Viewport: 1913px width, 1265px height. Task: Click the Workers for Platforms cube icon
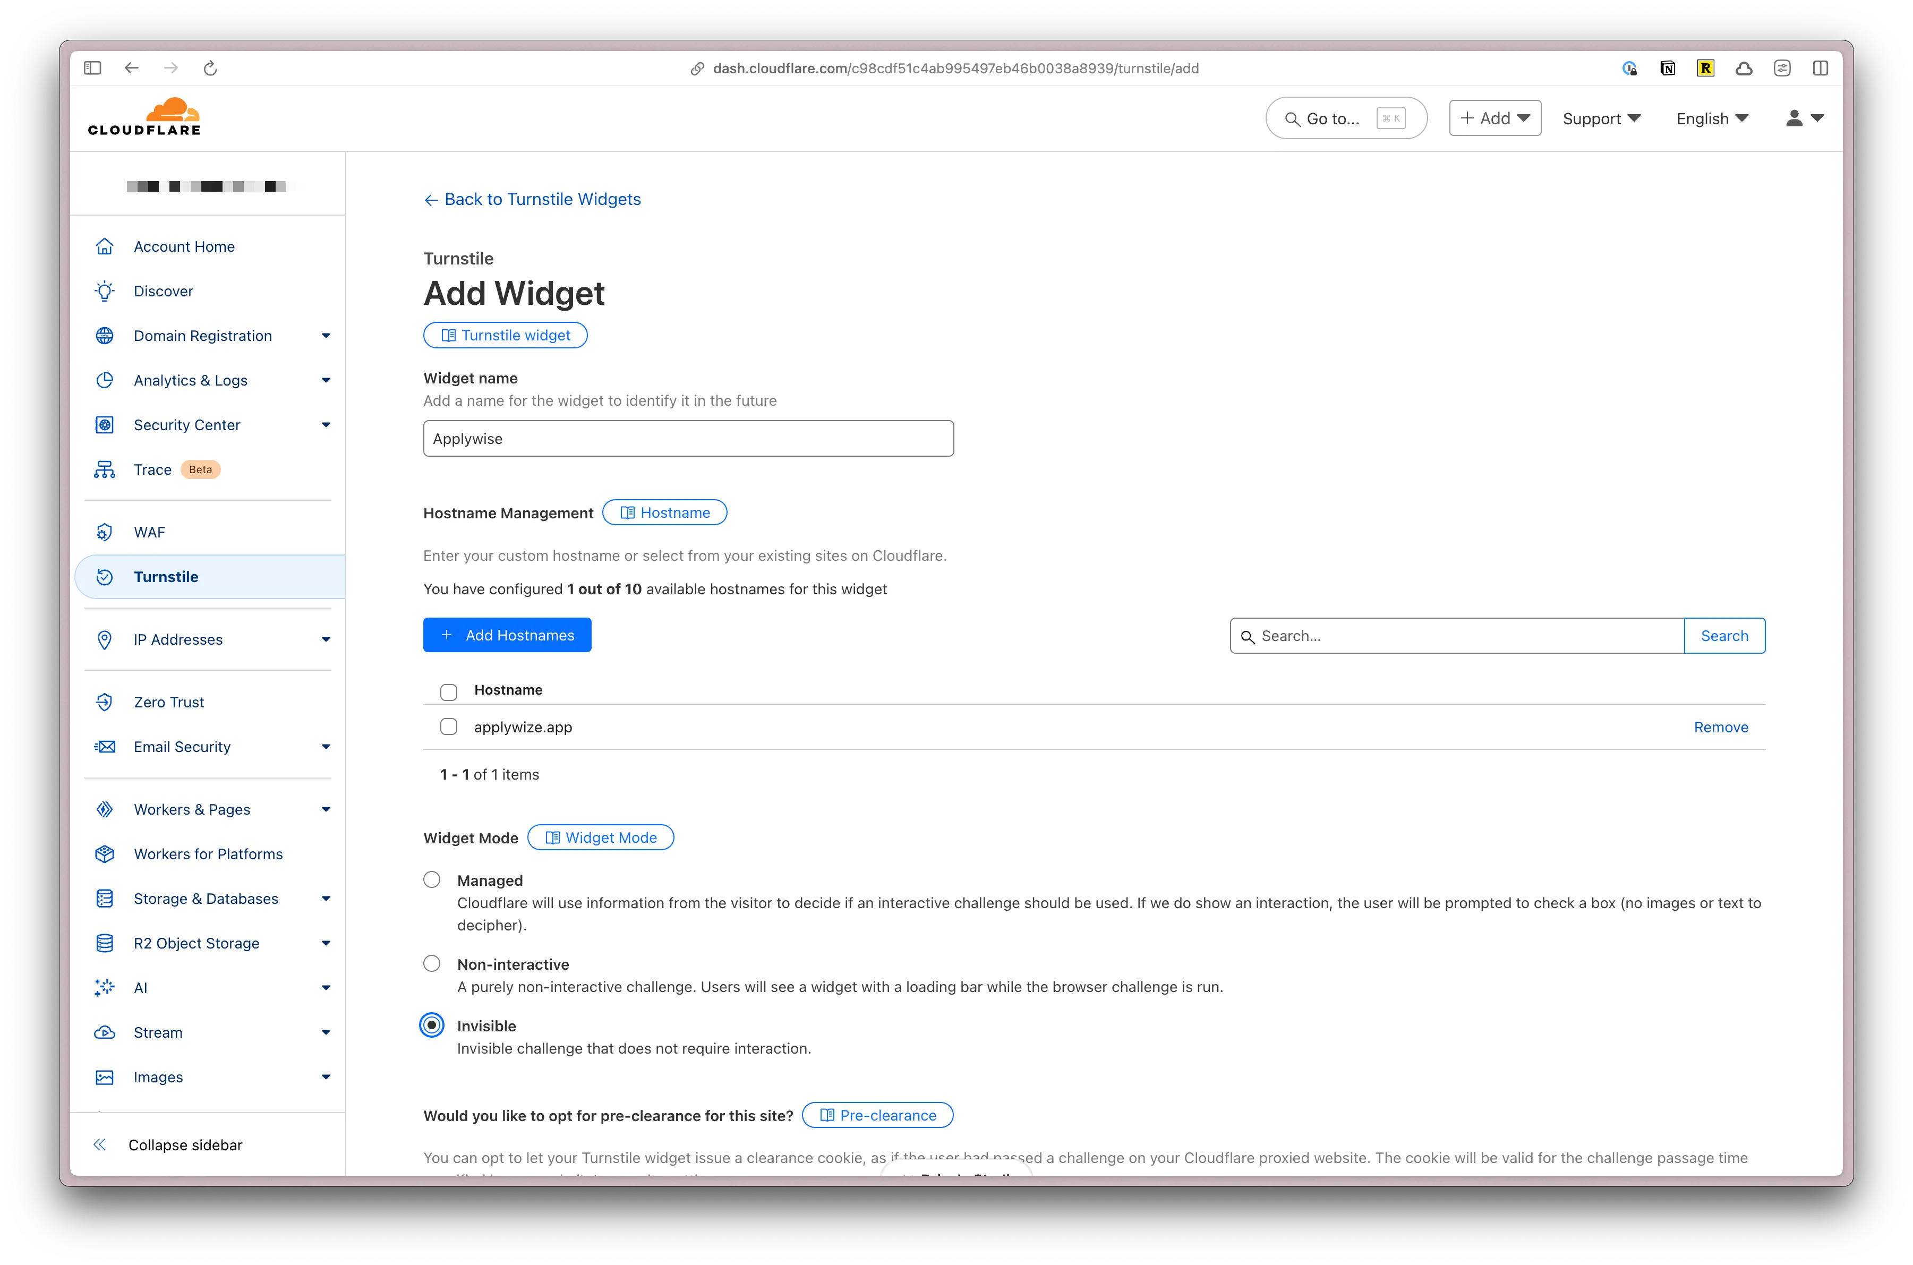pos(105,854)
